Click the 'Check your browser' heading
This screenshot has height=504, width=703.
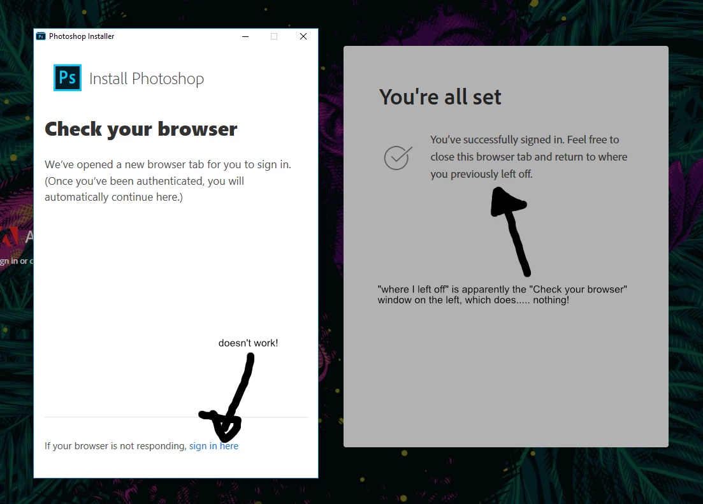pos(141,129)
